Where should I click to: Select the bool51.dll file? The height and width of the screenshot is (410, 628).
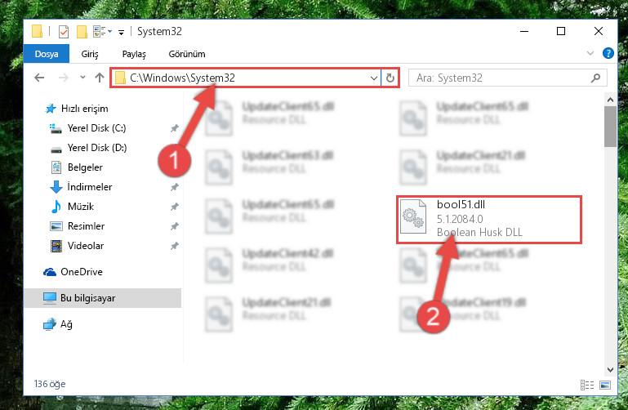[x=488, y=219]
